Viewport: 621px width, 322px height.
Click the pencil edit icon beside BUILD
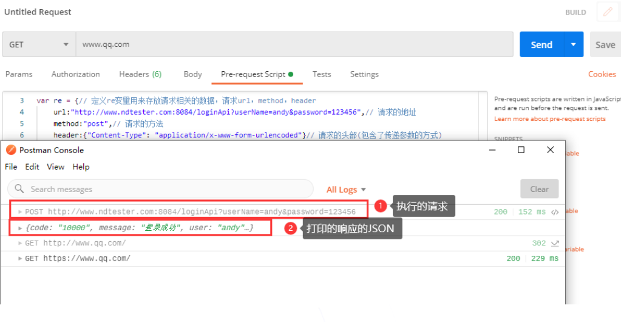click(608, 12)
